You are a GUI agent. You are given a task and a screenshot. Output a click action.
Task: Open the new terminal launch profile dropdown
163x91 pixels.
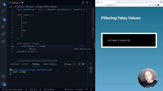[x=76, y=64]
